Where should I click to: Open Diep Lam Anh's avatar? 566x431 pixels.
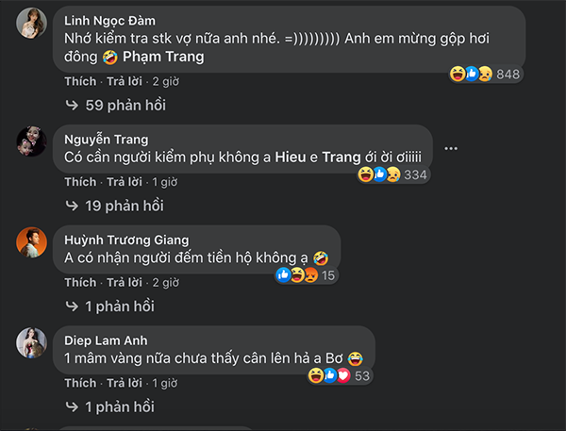33,343
